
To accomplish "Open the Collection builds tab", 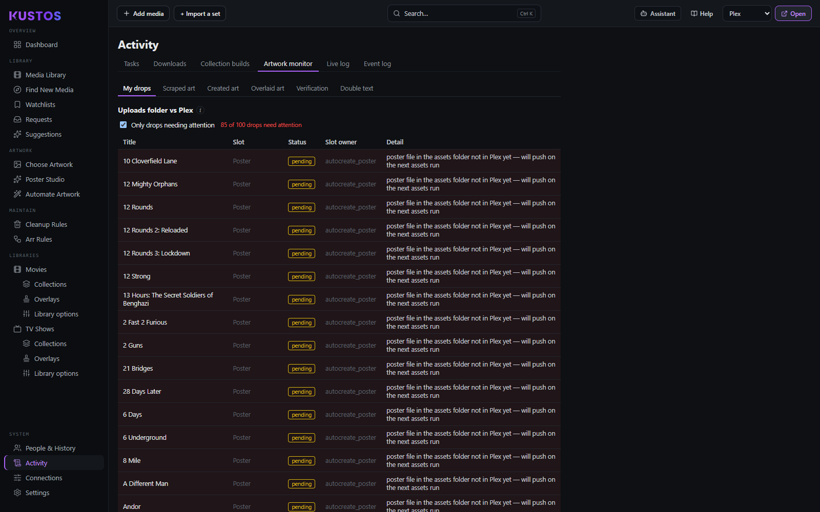I will click(225, 64).
